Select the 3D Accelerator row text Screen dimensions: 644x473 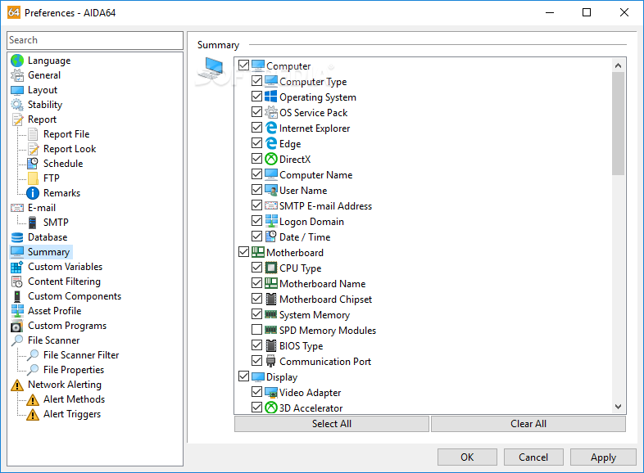(311, 408)
